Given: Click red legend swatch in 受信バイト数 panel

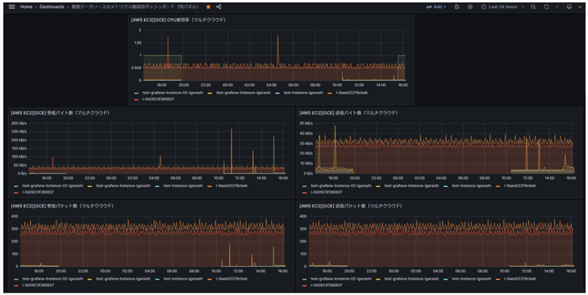Looking at the screenshot, I should [x=16, y=193].
